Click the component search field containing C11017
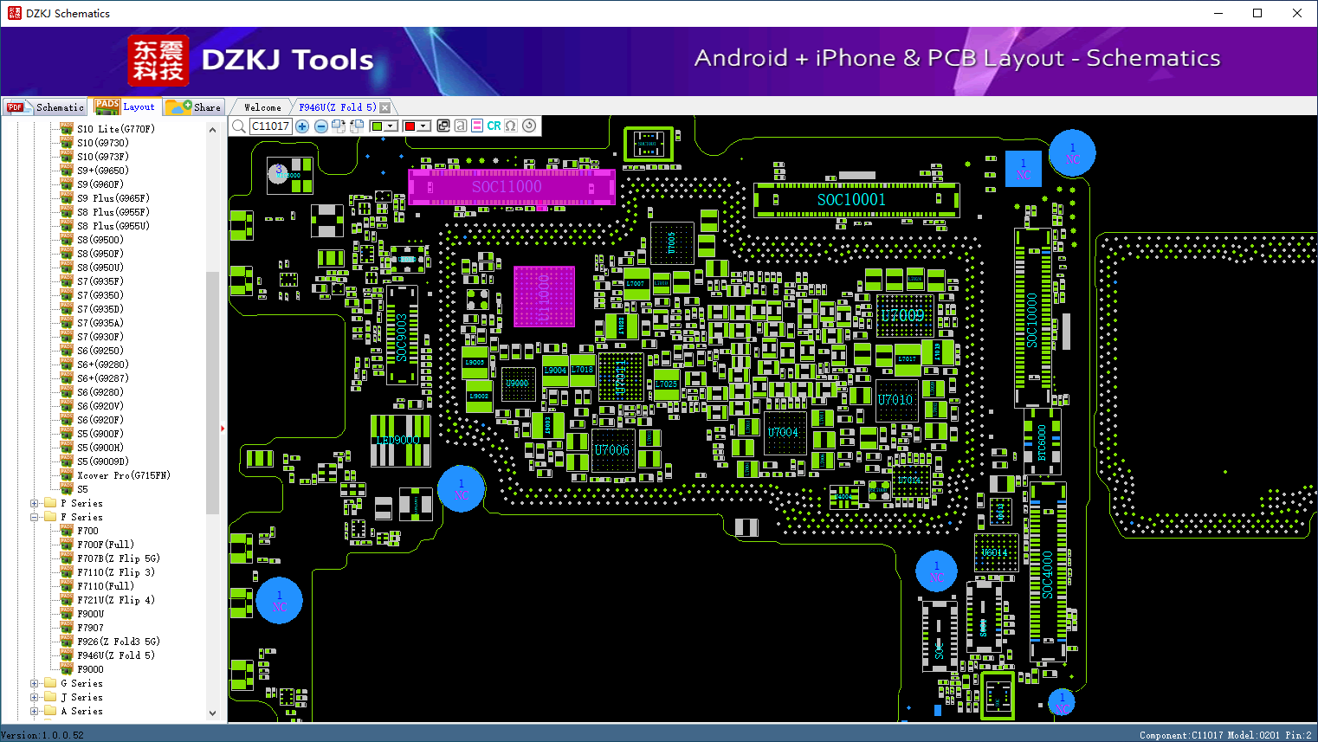The image size is (1318, 742). [271, 126]
